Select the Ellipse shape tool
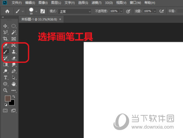 [5, 84]
